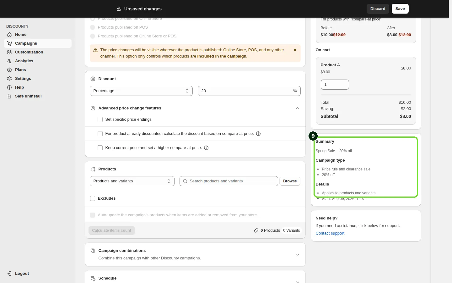The width and height of the screenshot is (452, 283).
Task: Open Settings from the sidebar
Action: click(x=38, y=79)
